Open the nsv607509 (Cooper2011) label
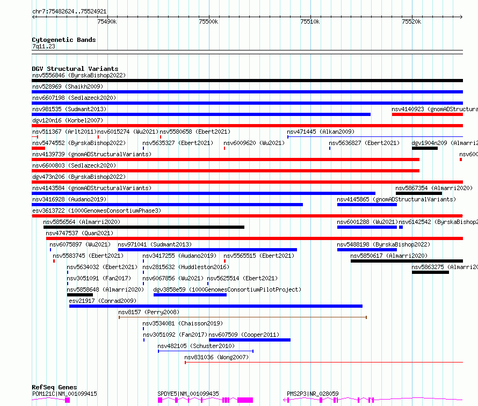Image resolution: width=478 pixels, height=406 pixels. click(244, 335)
